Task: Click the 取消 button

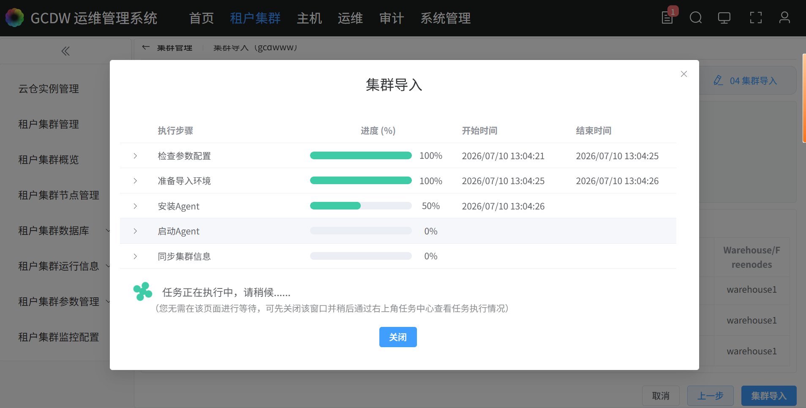Action: point(661,396)
